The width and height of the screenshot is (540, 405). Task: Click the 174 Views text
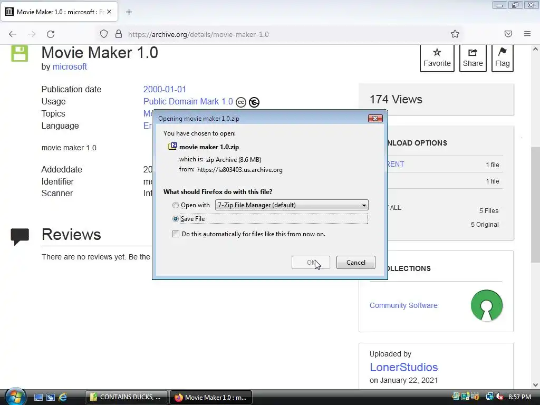click(396, 99)
